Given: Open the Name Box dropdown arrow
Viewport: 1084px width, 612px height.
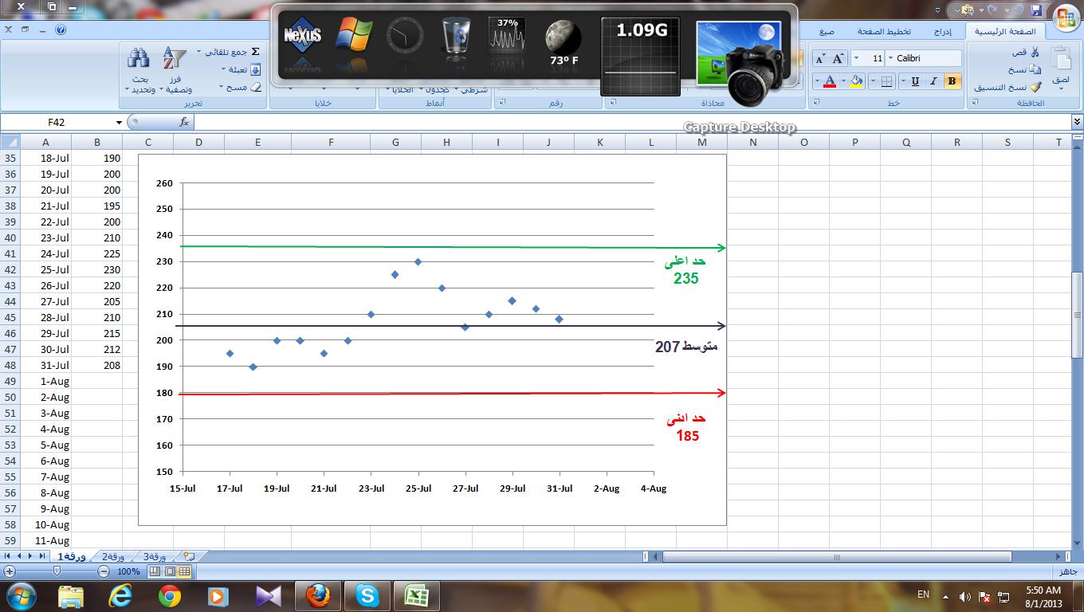Looking at the screenshot, I should click(119, 122).
